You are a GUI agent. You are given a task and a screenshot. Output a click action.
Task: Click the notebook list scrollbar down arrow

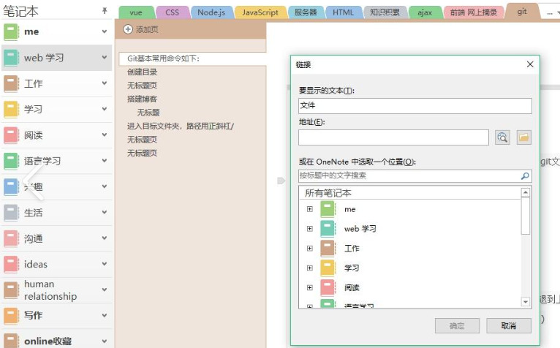(x=525, y=301)
